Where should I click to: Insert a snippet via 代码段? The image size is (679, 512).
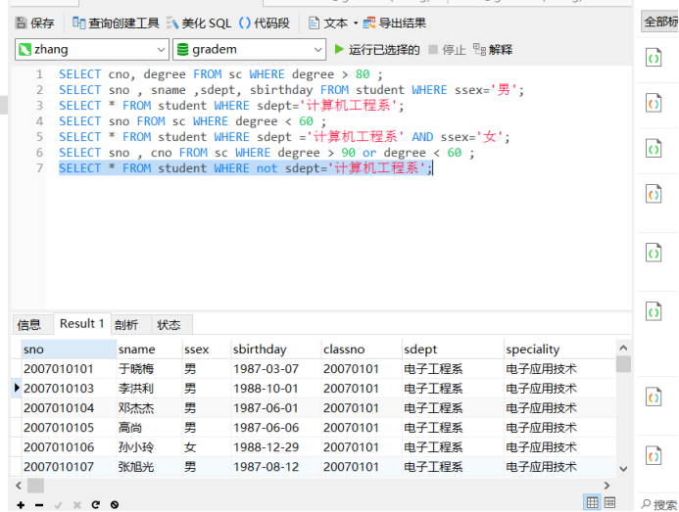tap(265, 23)
